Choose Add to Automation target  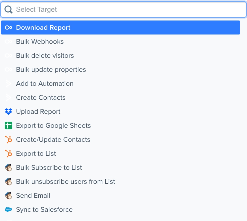[45, 83]
